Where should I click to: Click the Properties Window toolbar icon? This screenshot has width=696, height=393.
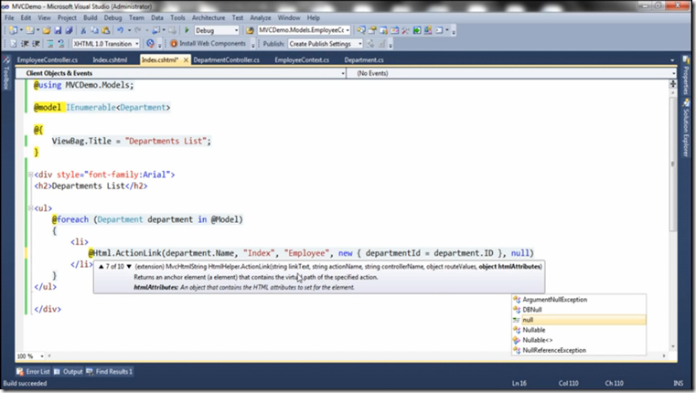[372, 30]
